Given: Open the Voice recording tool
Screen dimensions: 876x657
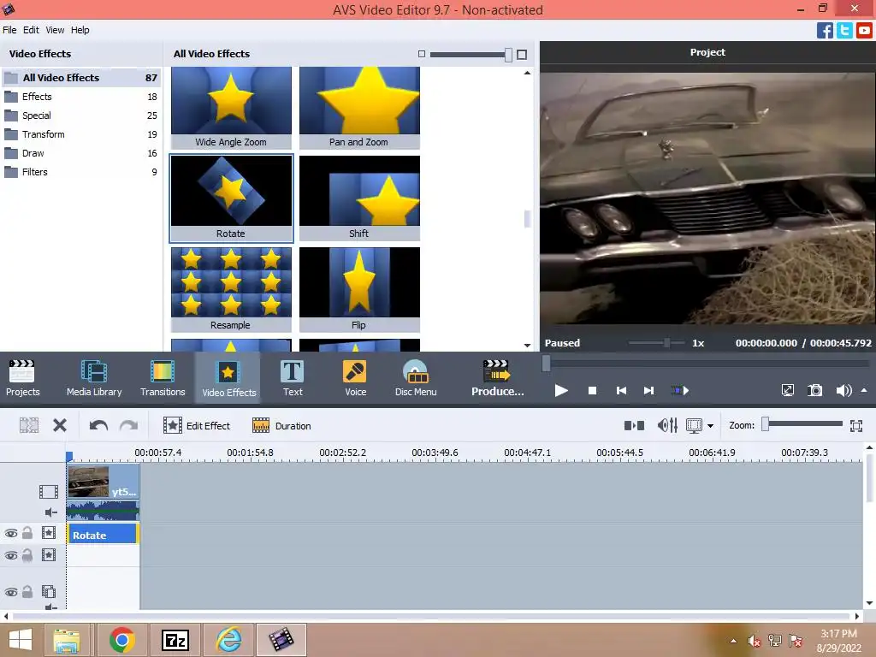Looking at the screenshot, I should (x=355, y=378).
